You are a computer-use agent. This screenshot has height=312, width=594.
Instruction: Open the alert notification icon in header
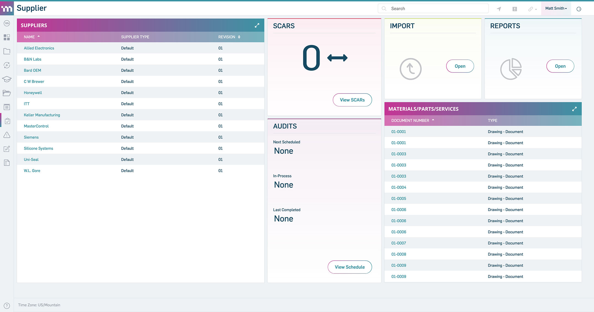pyautogui.click(x=515, y=9)
